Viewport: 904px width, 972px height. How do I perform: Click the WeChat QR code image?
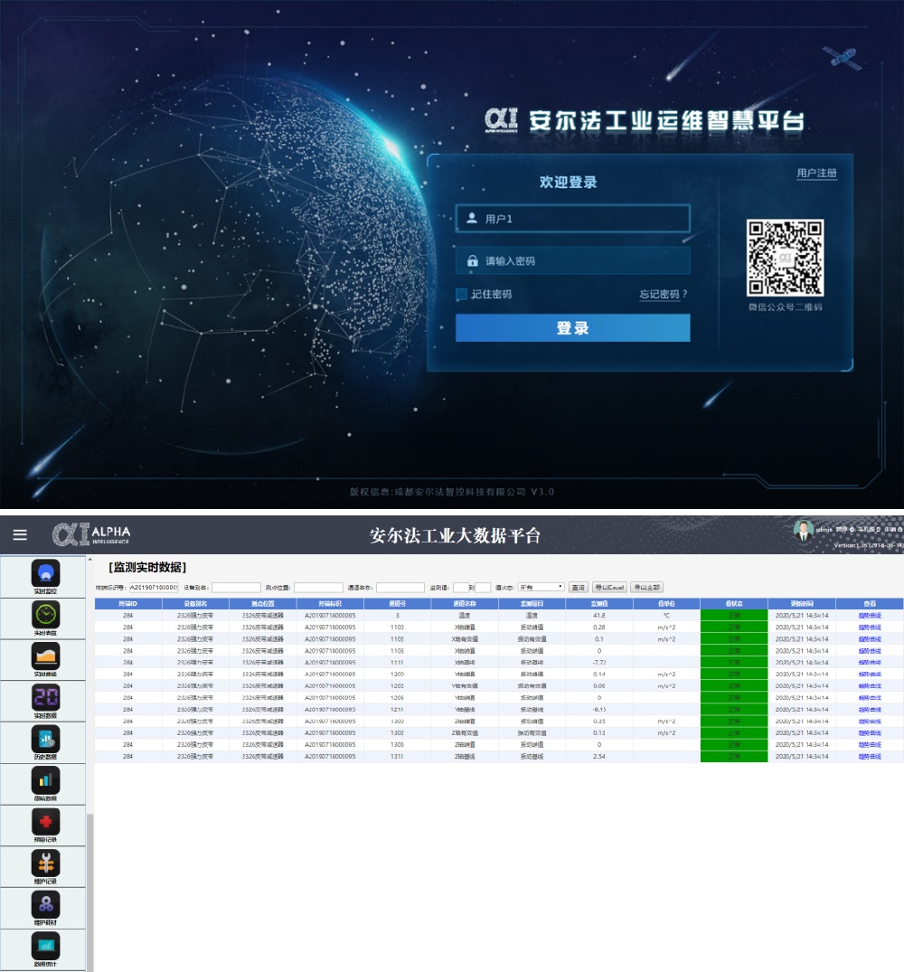tap(785, 258)
